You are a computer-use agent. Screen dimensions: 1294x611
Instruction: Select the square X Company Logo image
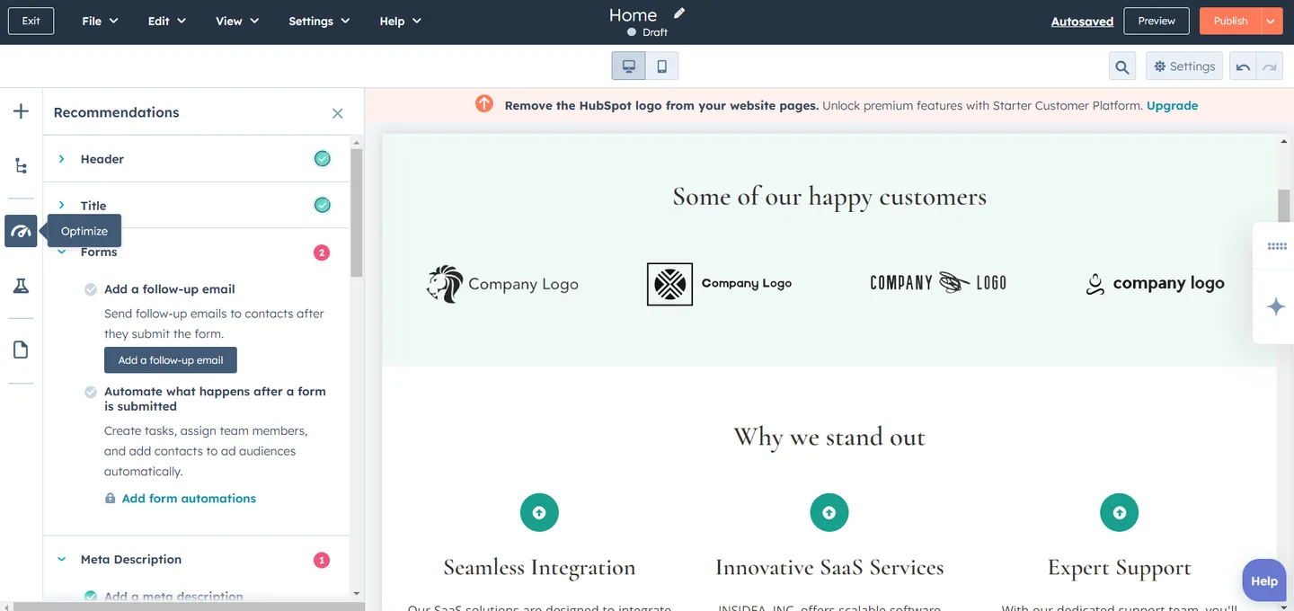tap(720, 284)
